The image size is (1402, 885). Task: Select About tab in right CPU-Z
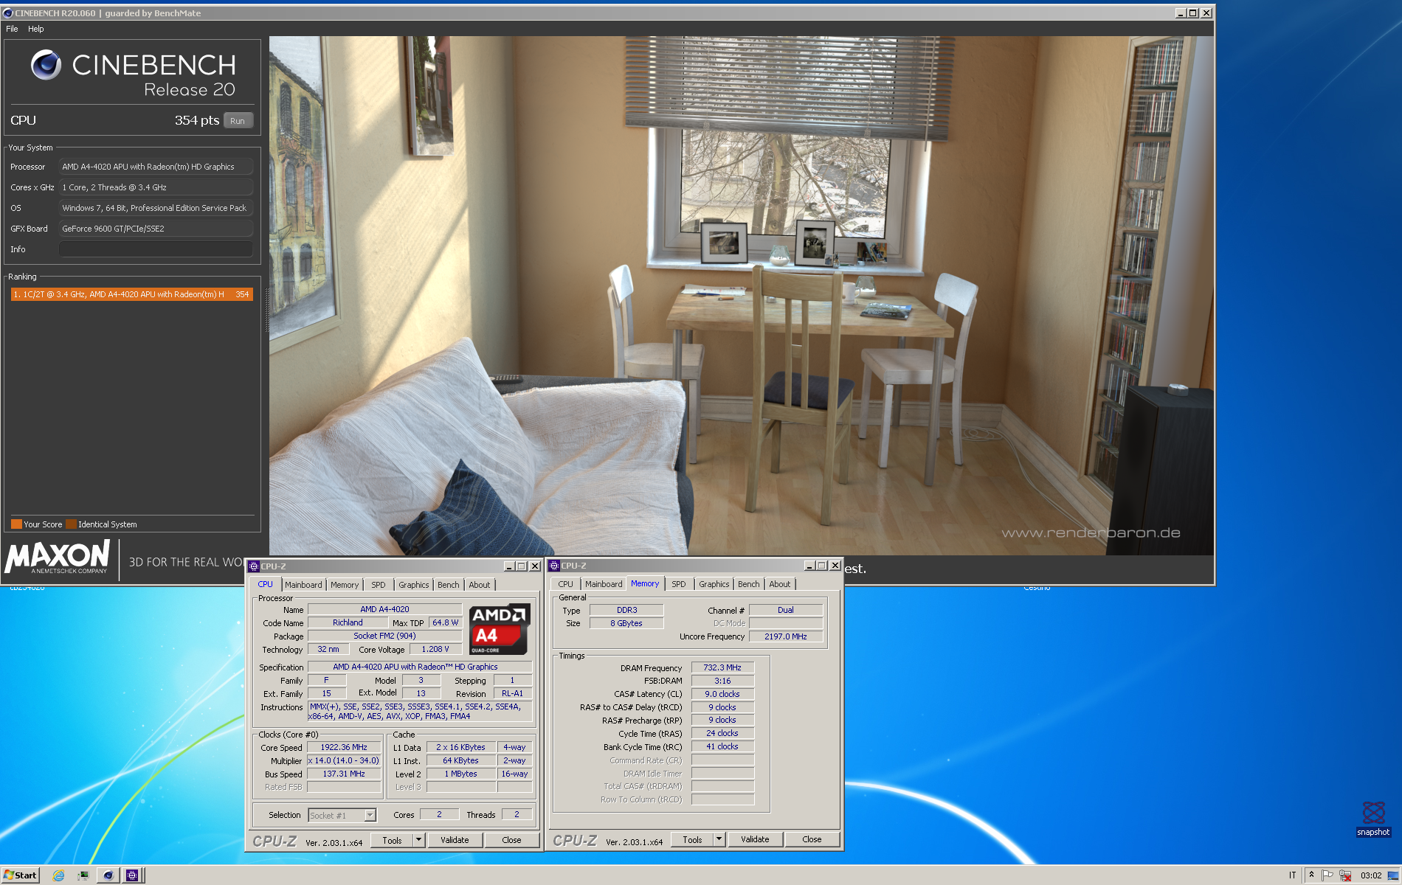(780, 584)
